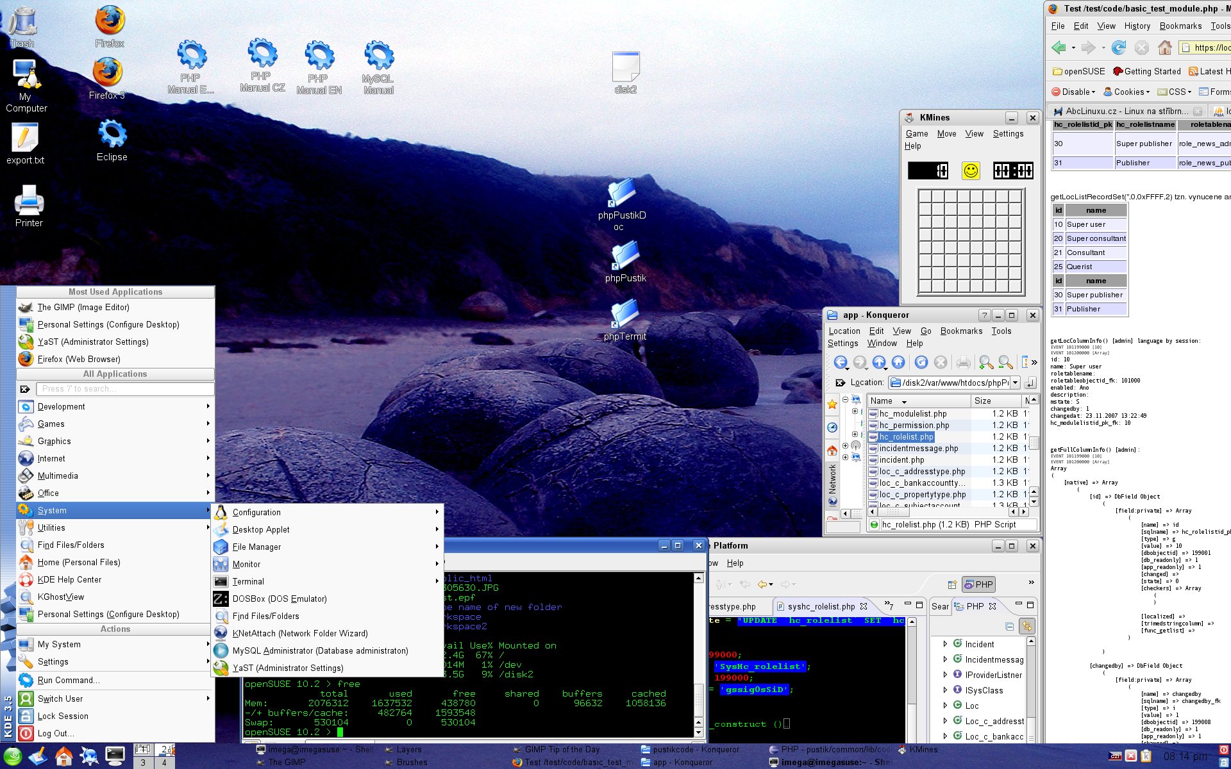This screenshot has height=769, width=1231.
Task: Click the top-left square of the KMines grid
Action: point(925,197)
